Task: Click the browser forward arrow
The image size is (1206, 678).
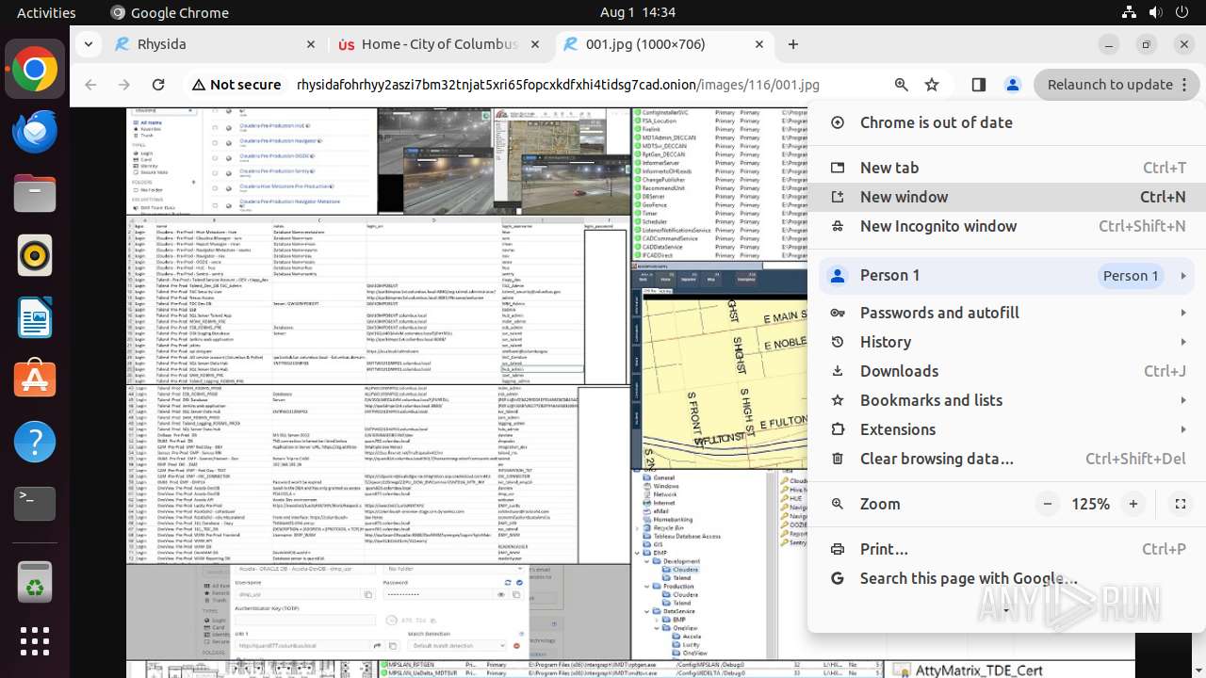Action: pyautogui.click(x=124, y=85)
